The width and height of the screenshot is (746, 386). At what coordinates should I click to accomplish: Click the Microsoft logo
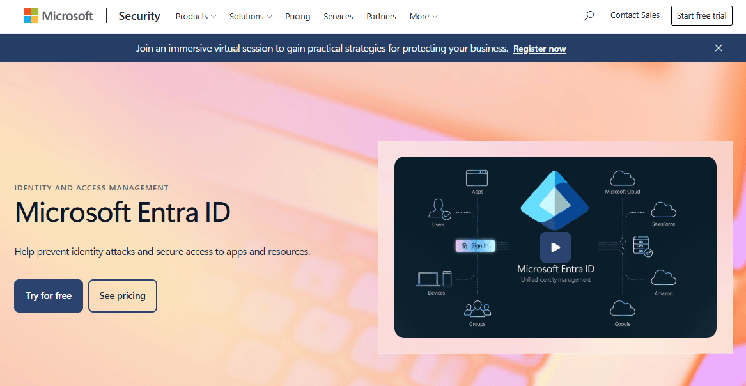pos(58,16)
